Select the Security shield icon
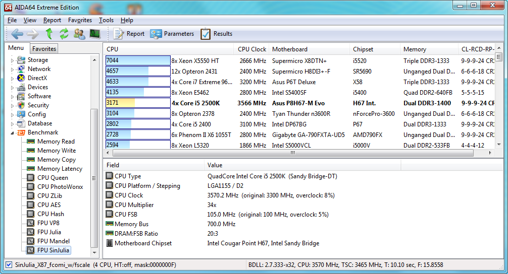This screenshot has width=508, height=274. tap(21, 105)
